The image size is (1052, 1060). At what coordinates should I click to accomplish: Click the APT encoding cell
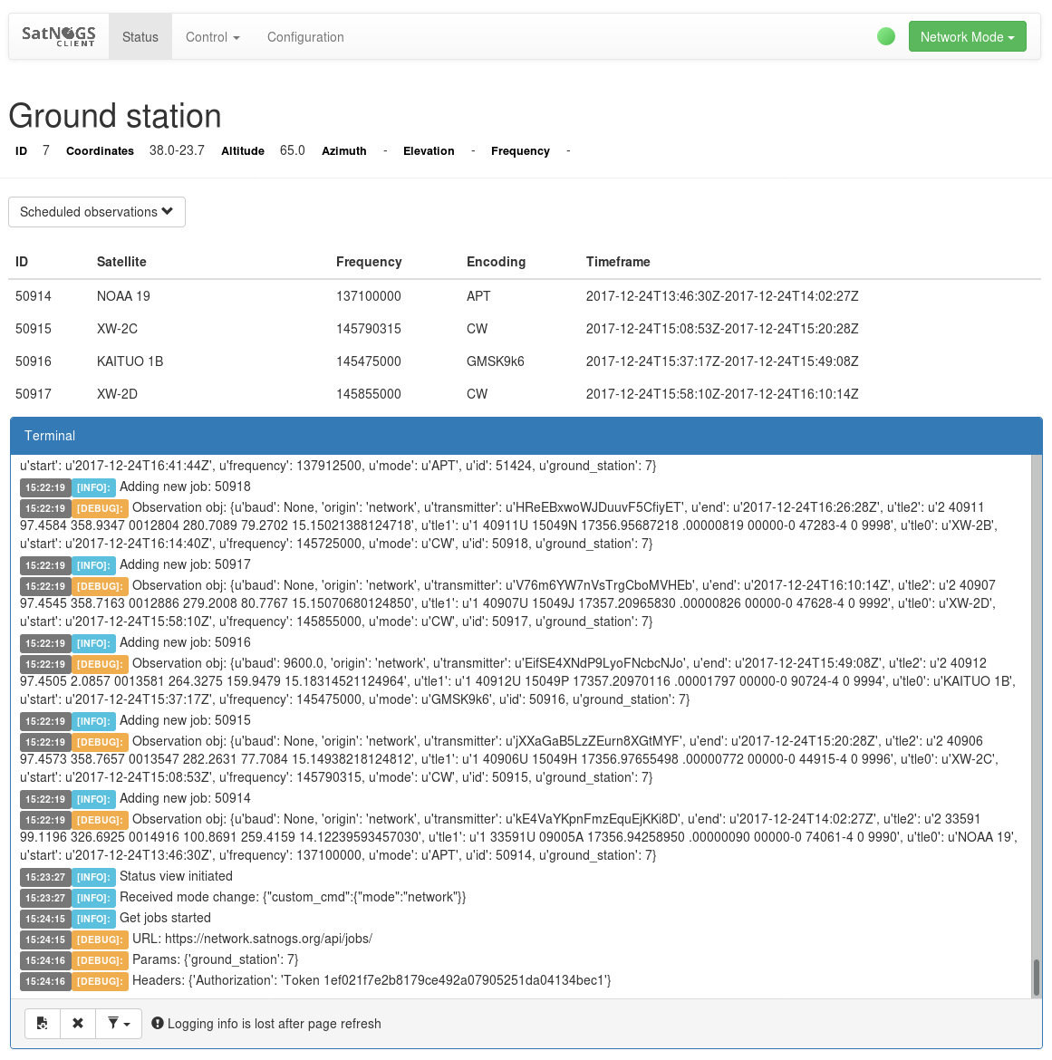point(478,296)
